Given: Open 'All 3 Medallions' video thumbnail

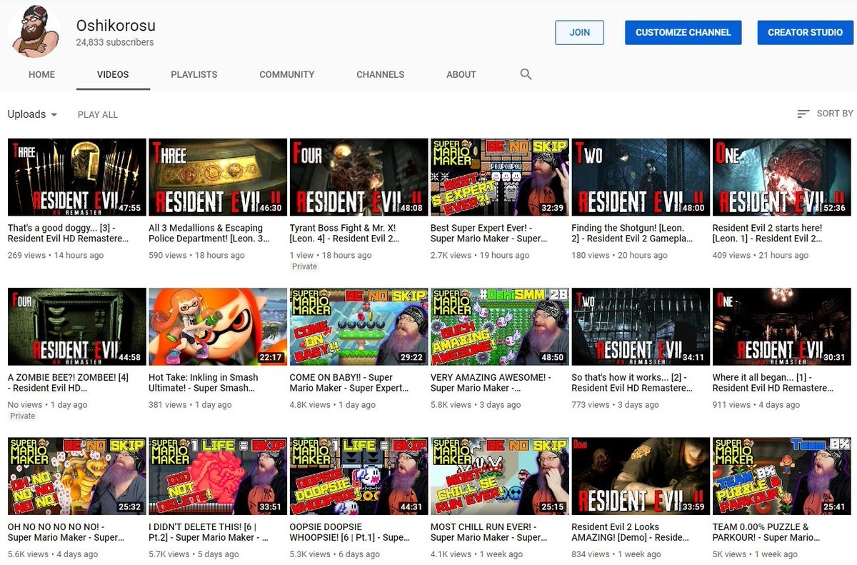Looking at the screenshot, I should pos(218,177).
